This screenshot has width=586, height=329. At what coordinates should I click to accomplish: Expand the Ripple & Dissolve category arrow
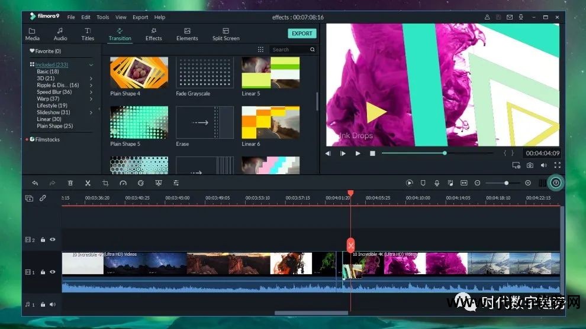[x=91, y=85]
